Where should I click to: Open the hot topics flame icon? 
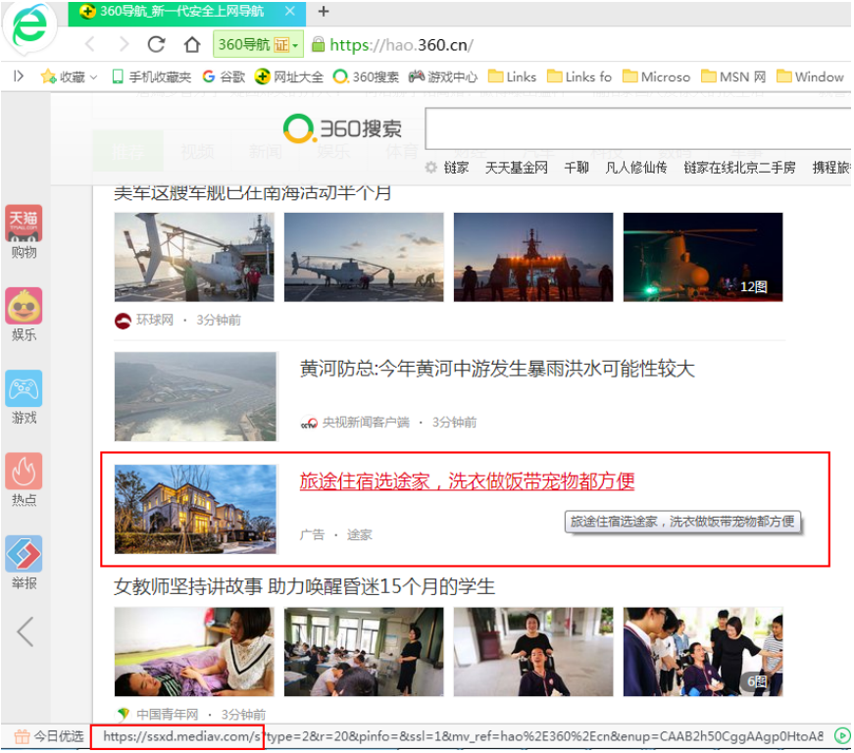pyautogui.click(x=25, y=472)
